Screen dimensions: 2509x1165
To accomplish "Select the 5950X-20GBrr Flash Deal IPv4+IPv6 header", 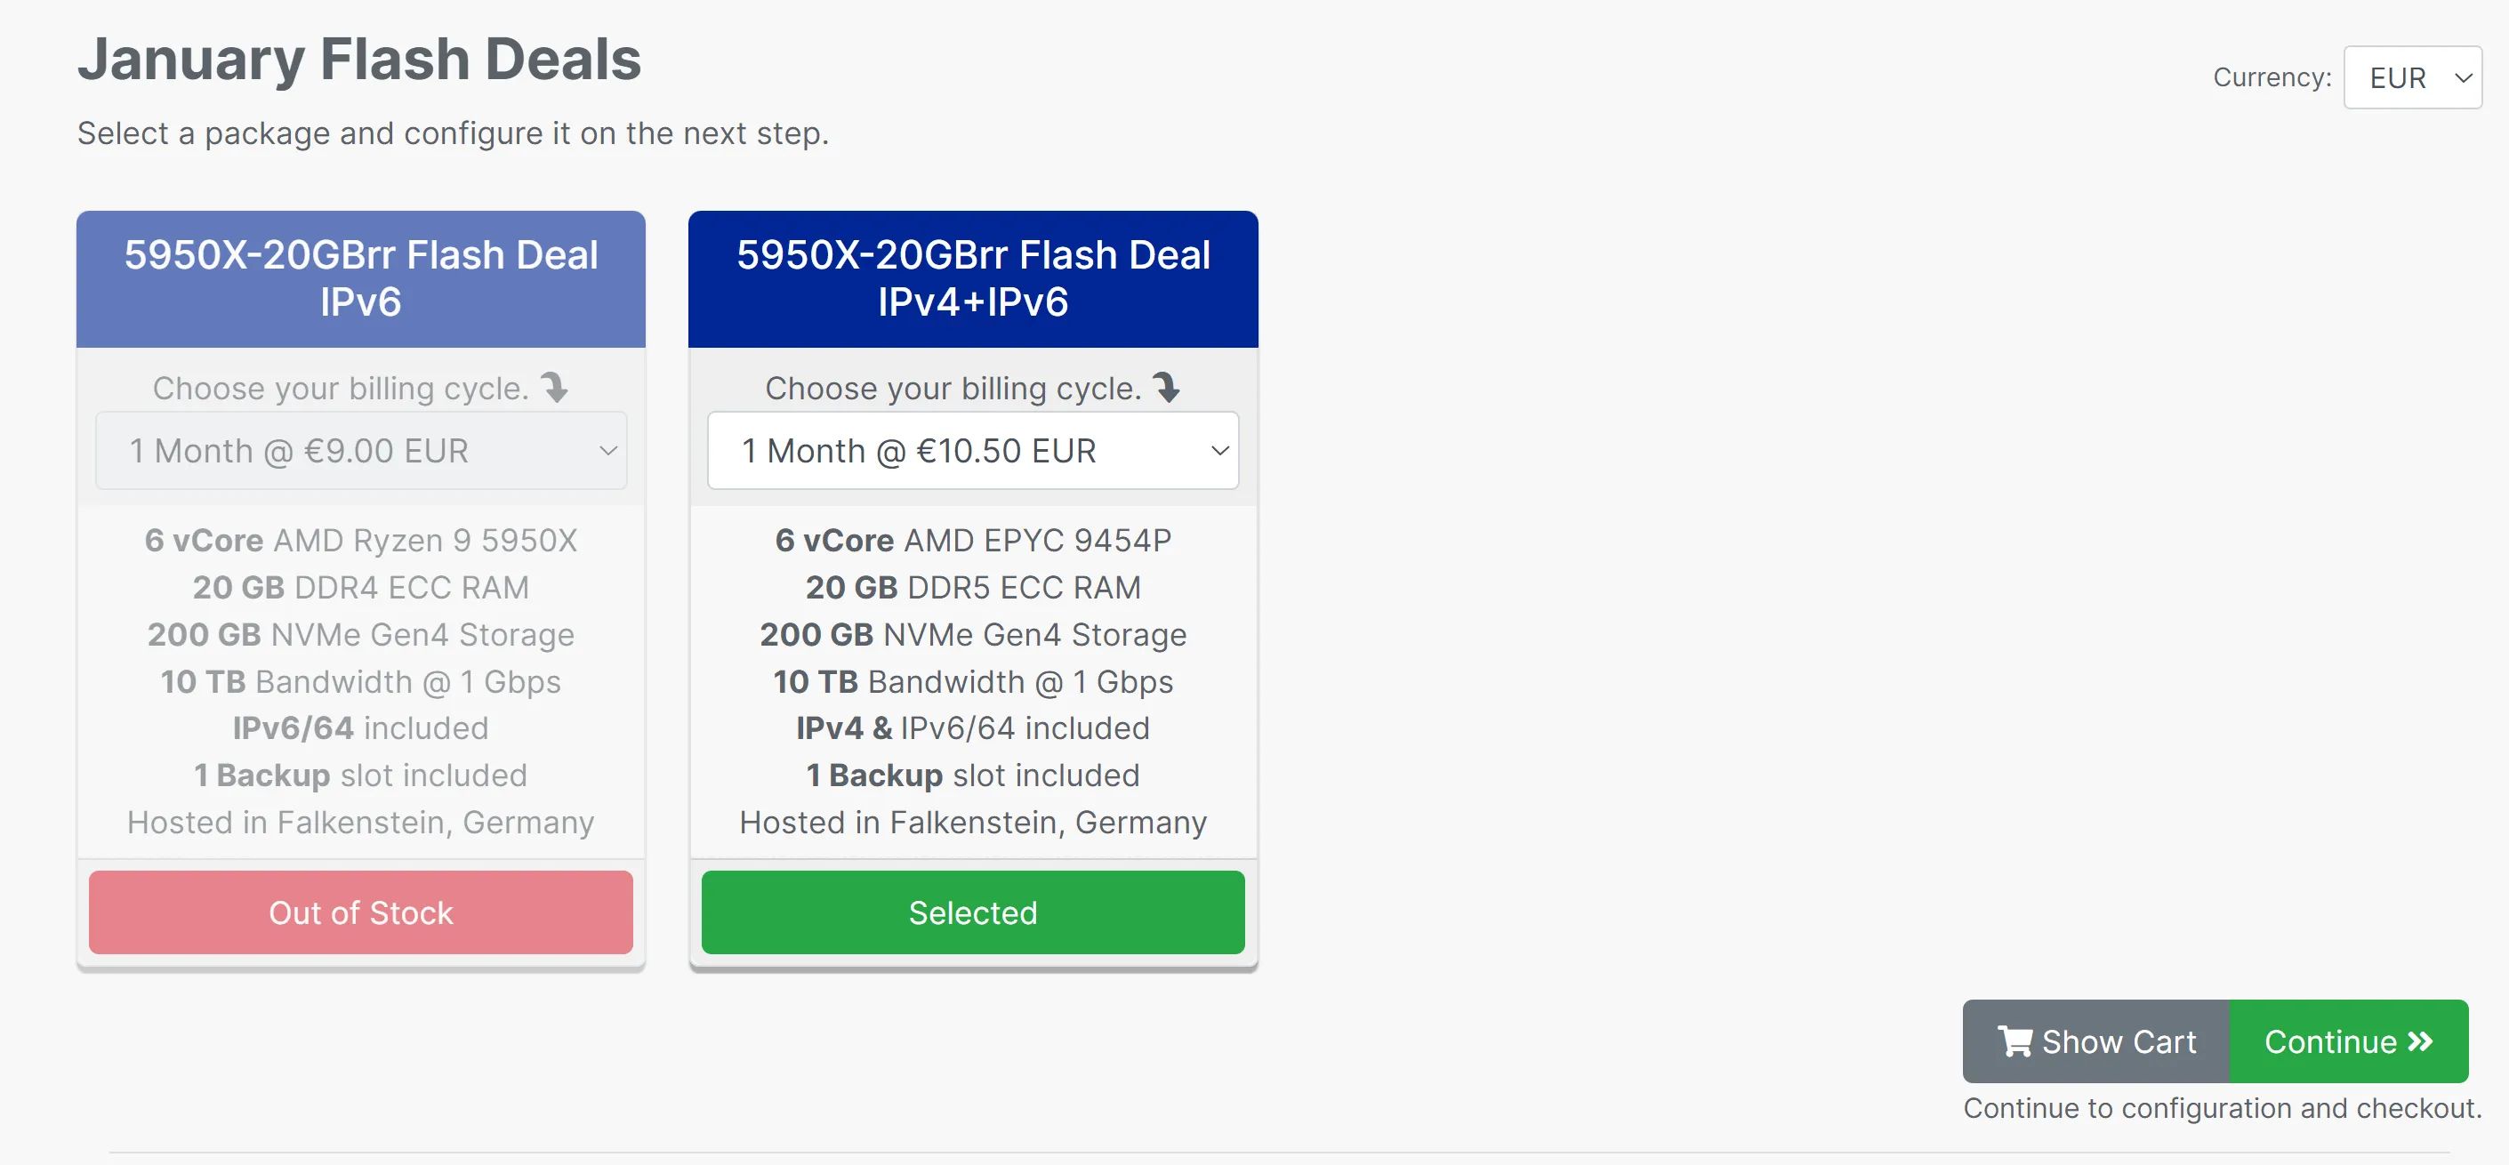I will click(973, 278).
